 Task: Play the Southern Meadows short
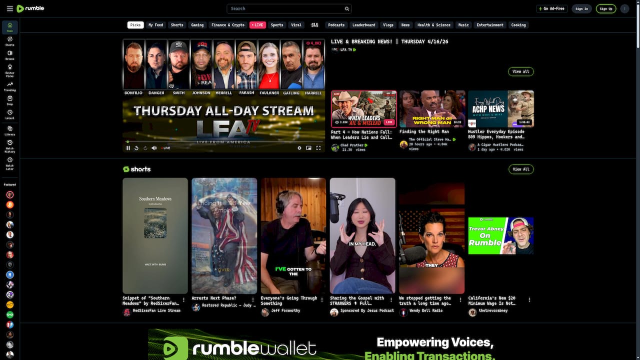pyautogui.click(x=155, y=235)
